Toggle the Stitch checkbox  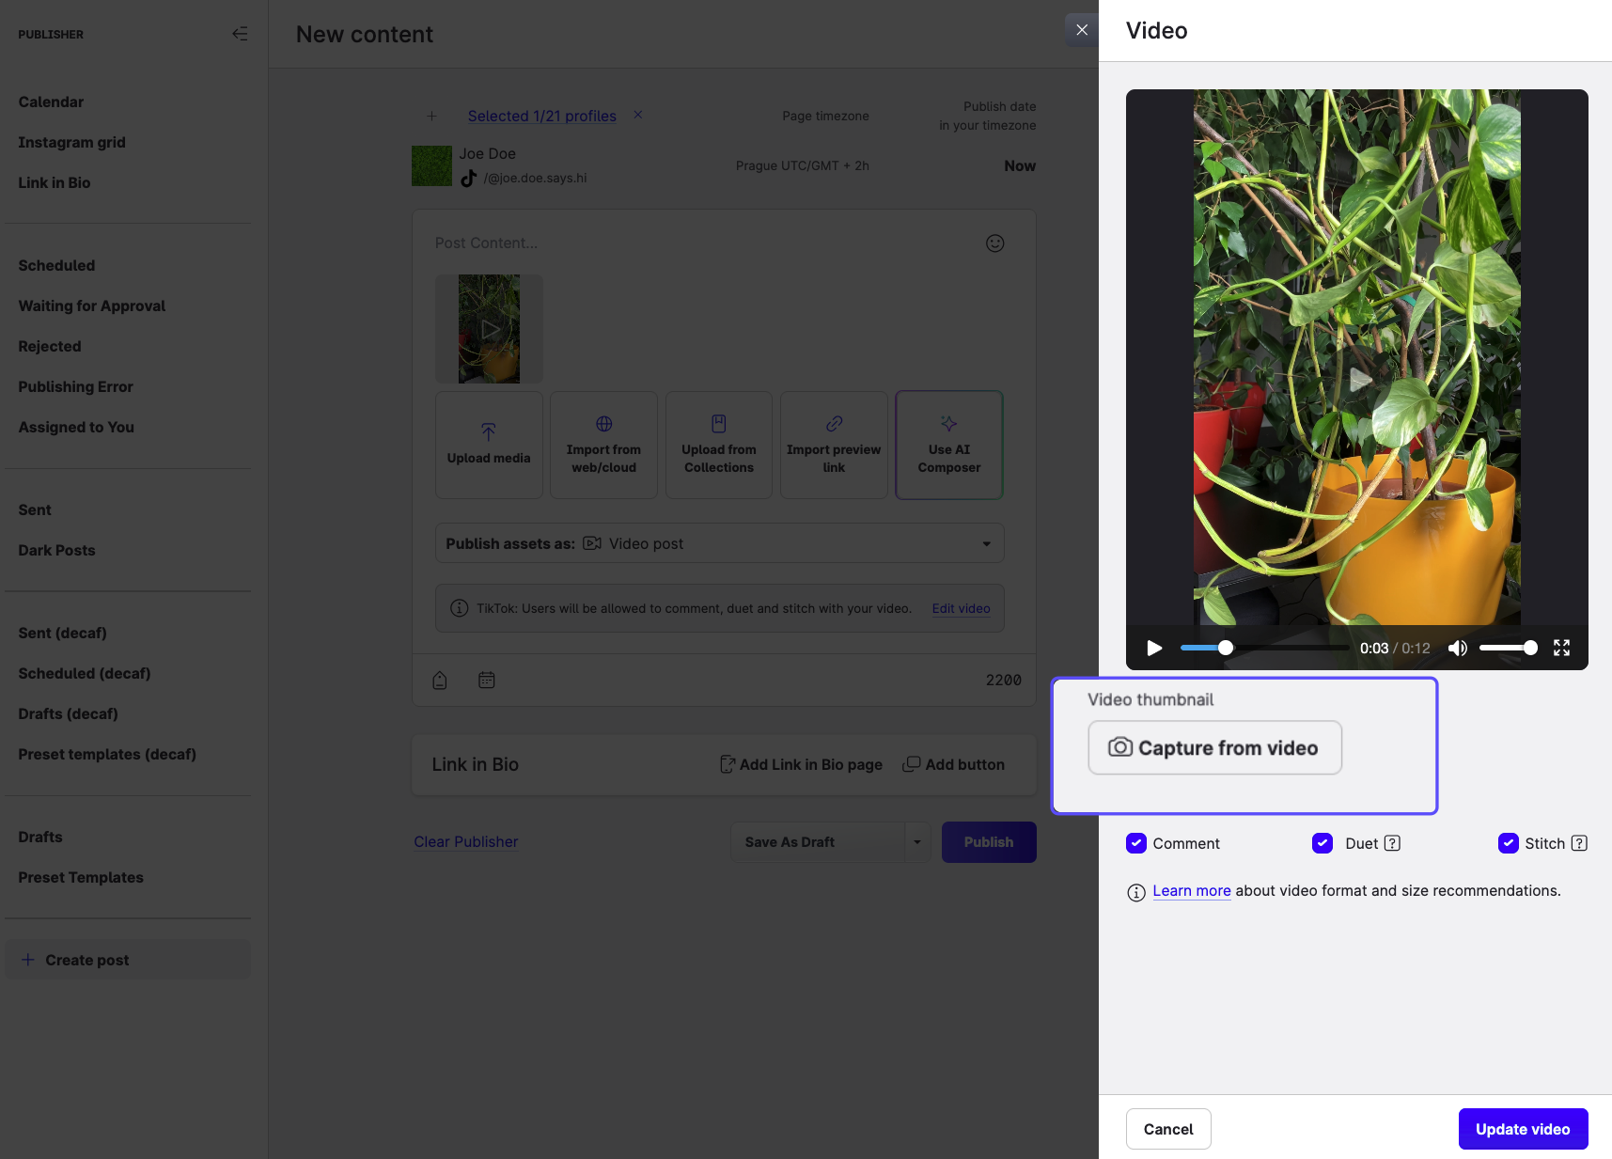(1508, 843)
